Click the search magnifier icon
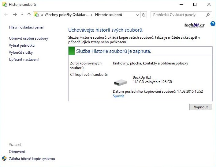216x167 pixels. pyautogui.click(x=208, y=15)
